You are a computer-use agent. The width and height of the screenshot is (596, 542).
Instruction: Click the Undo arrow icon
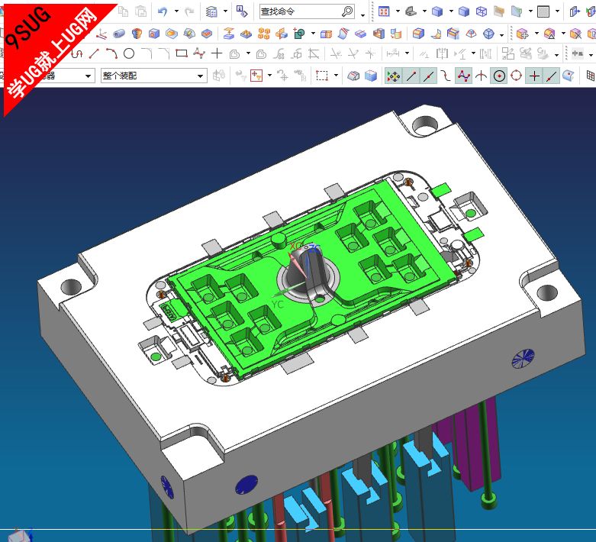pyautogui.click(x=162, y=11)
